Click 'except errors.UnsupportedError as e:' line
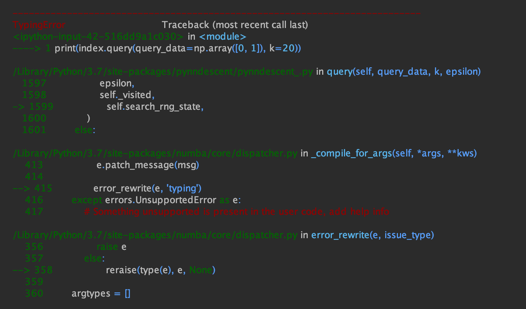 click(156, 200)
